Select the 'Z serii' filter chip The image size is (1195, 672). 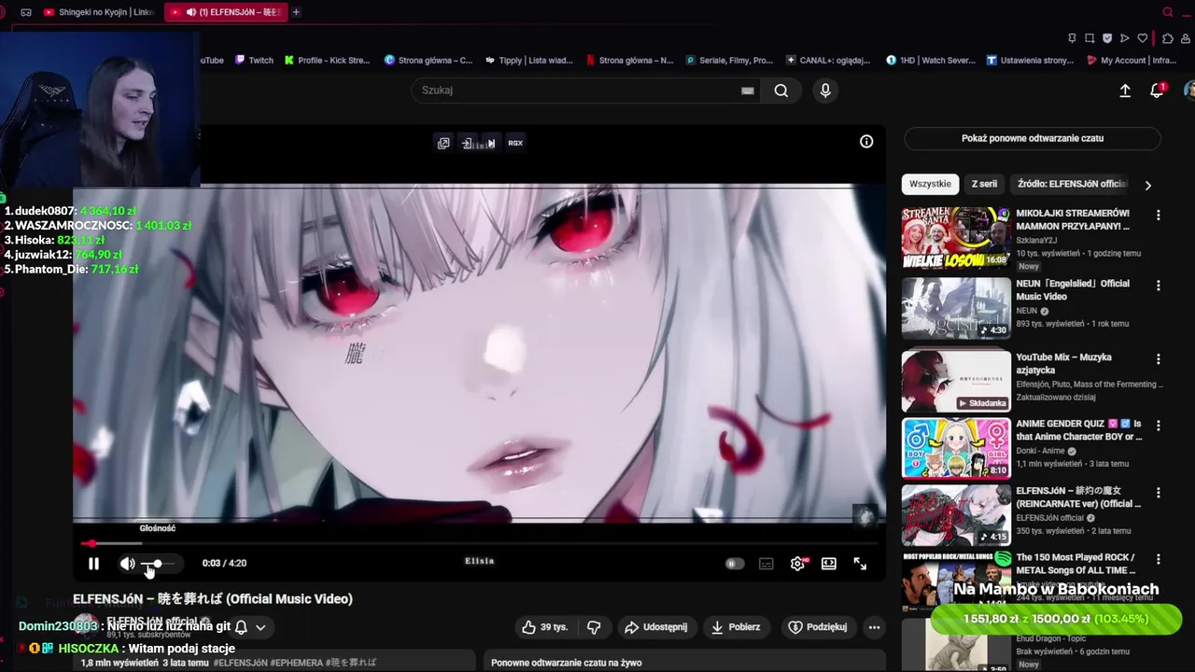(x=984, y=184)
